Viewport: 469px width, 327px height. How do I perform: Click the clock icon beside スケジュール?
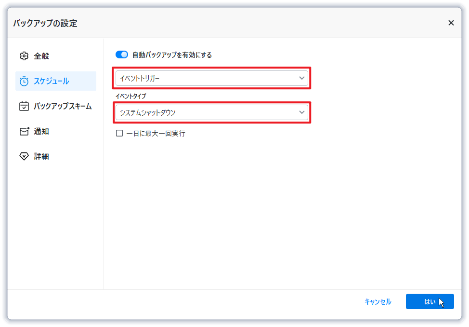pos(24,81)
